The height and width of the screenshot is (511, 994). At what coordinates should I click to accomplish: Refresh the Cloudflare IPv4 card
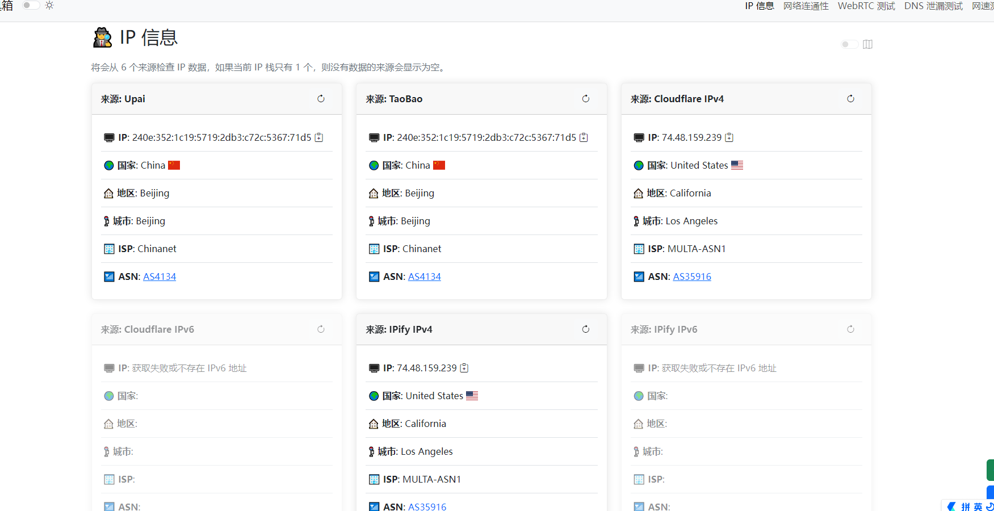(x=850, y=99)
